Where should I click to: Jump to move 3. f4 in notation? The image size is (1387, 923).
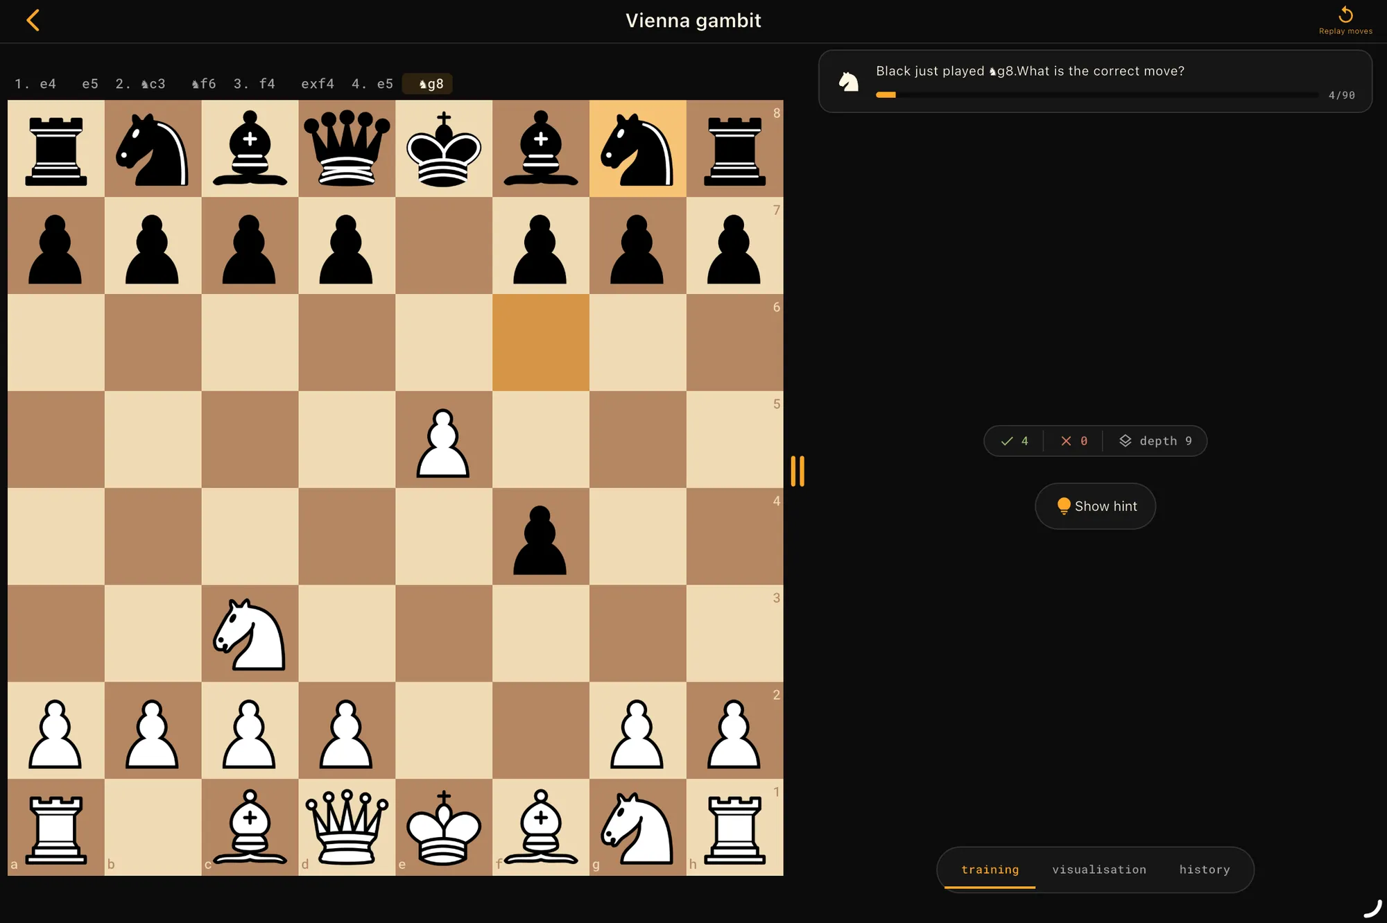coord(254,84)
